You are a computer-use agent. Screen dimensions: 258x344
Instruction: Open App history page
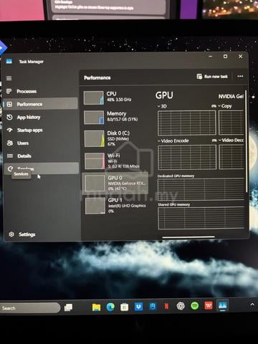coord(41,118)
